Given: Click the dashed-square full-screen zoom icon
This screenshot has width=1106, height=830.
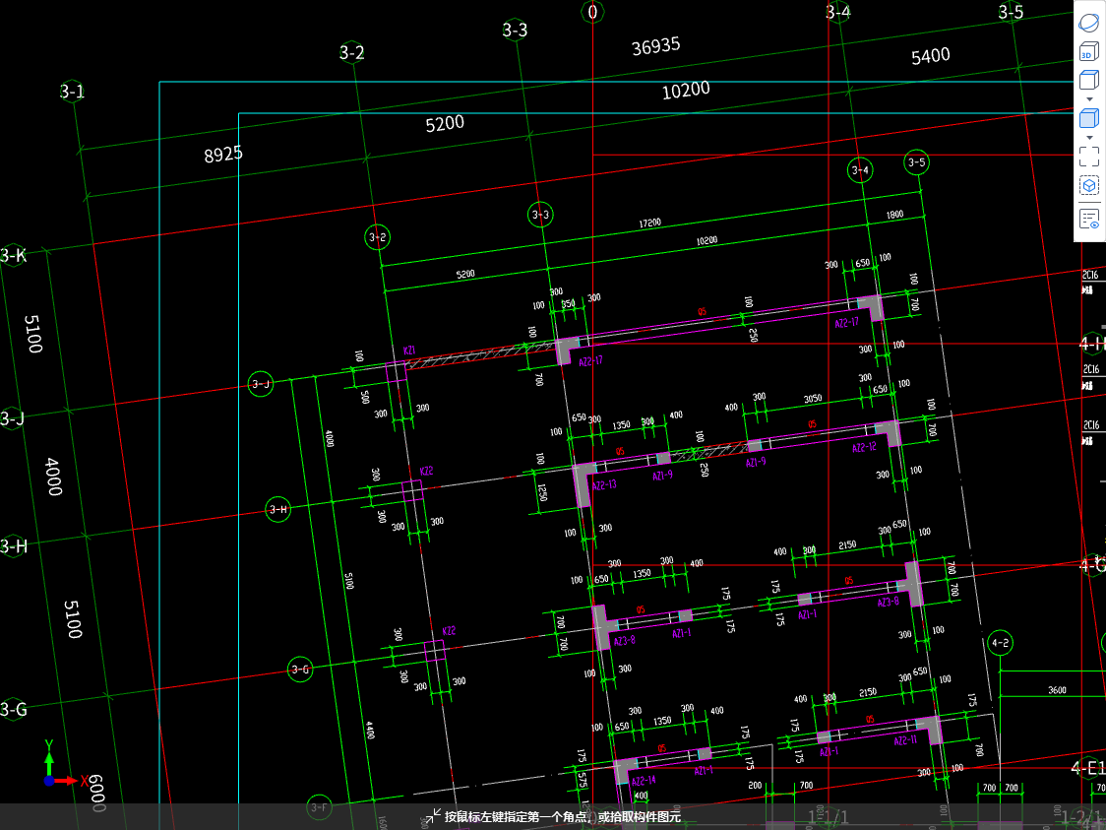Looking at the screenshot, I should 1089,156.
